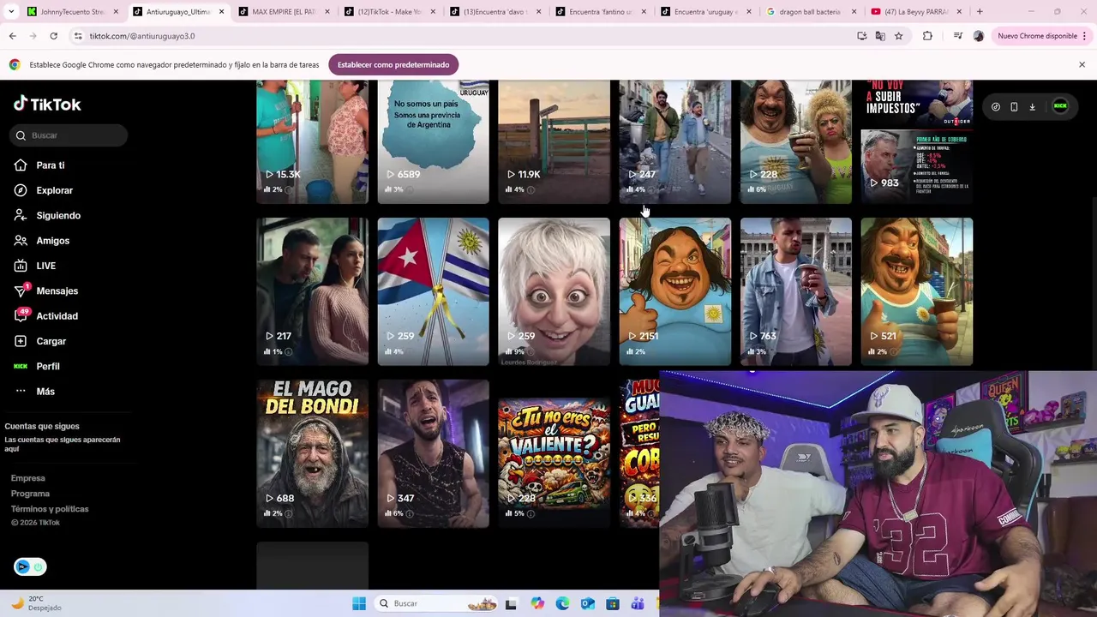The width and height of the screenshot is (1097, 617).
Task: Open the Programa footer link
Action: click(30, 494)
